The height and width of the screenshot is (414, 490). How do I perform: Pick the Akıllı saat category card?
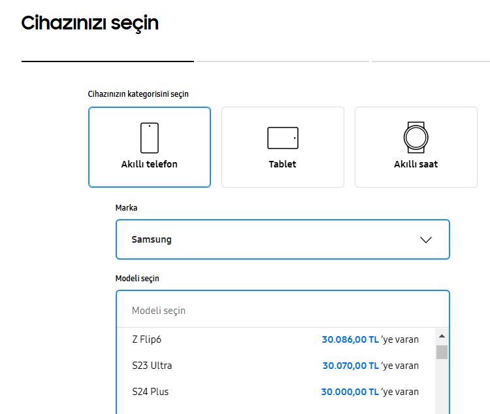[416, 147]
